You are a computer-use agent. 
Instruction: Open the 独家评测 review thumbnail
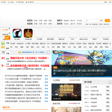[66, 110]
